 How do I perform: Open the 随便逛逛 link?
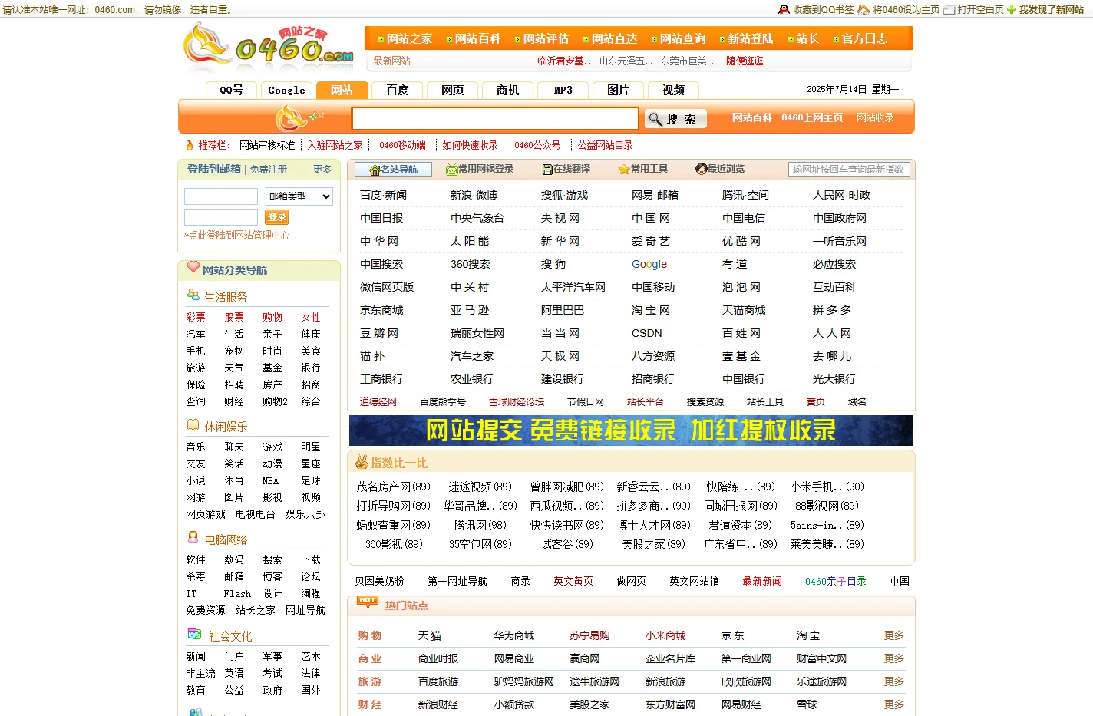coord(745,61)
